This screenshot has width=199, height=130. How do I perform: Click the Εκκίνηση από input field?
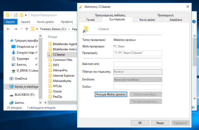(138, 64)
